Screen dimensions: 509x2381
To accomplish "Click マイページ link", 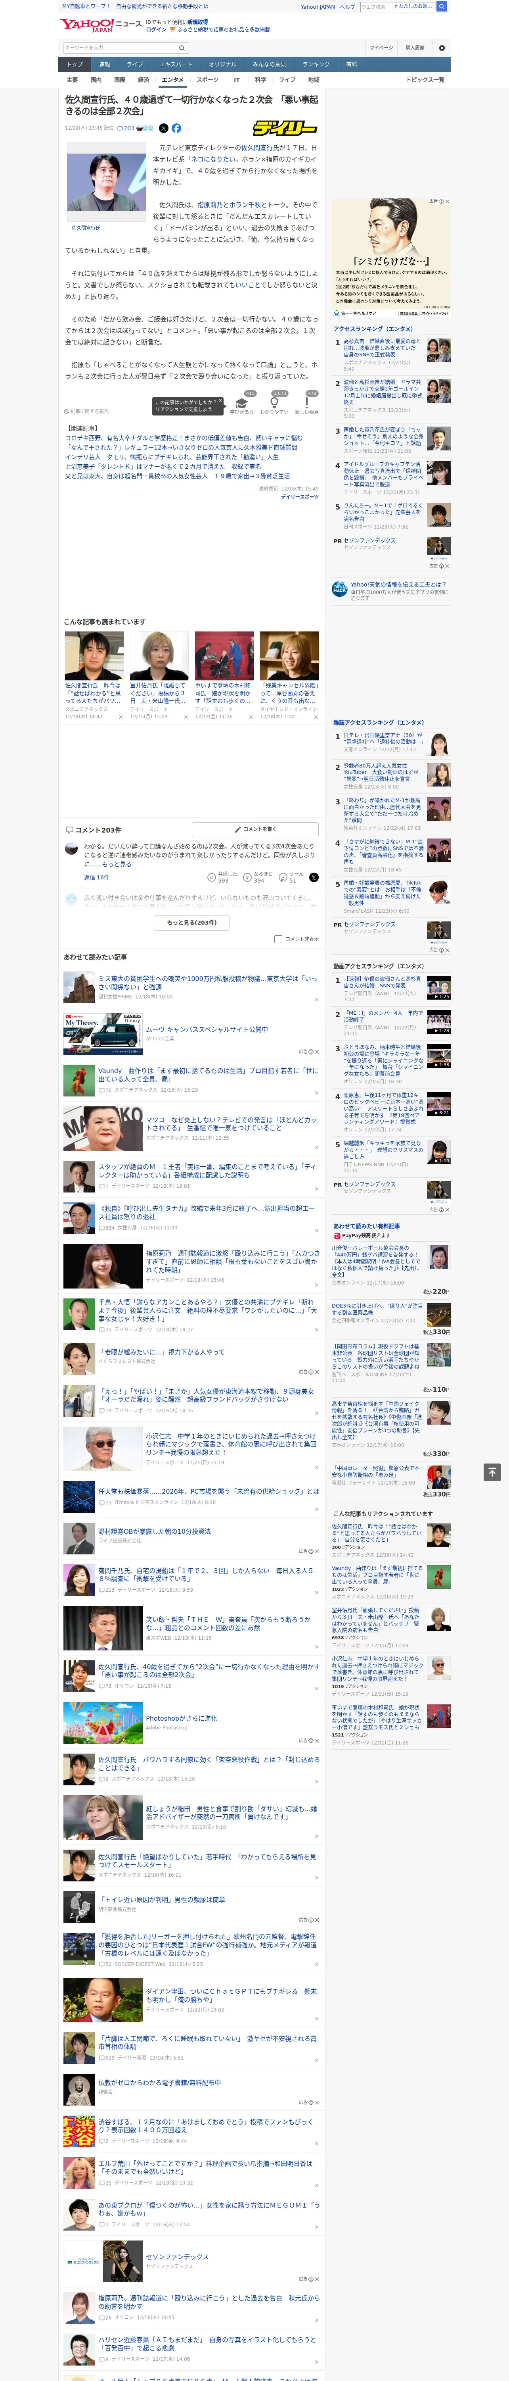I will click(x=381, y=47).
